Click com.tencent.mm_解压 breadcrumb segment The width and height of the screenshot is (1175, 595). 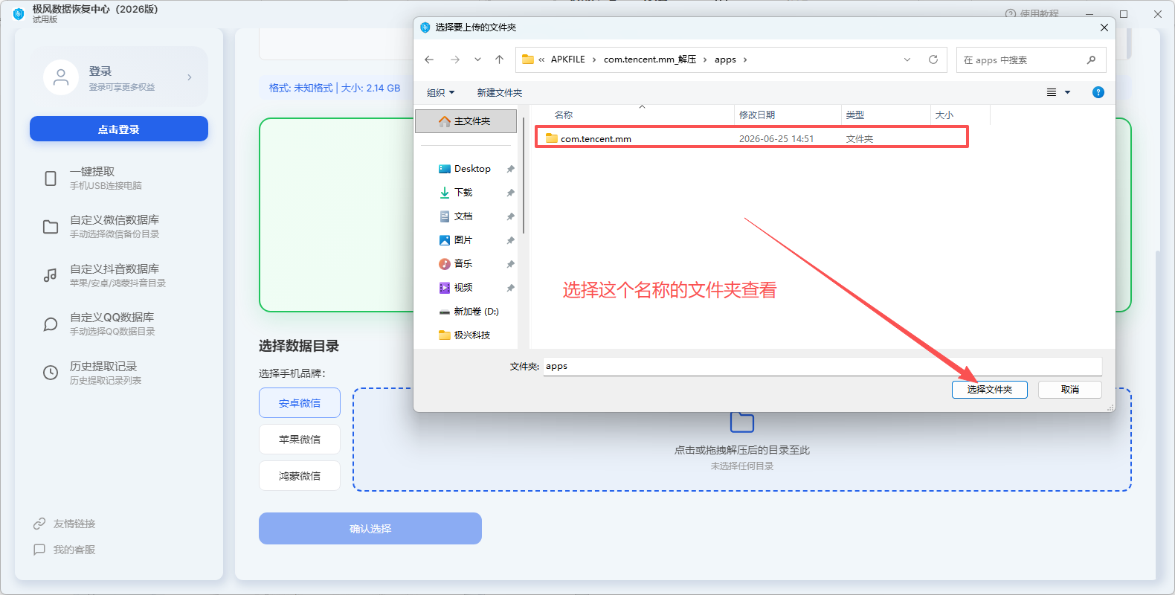pos(650,59)
